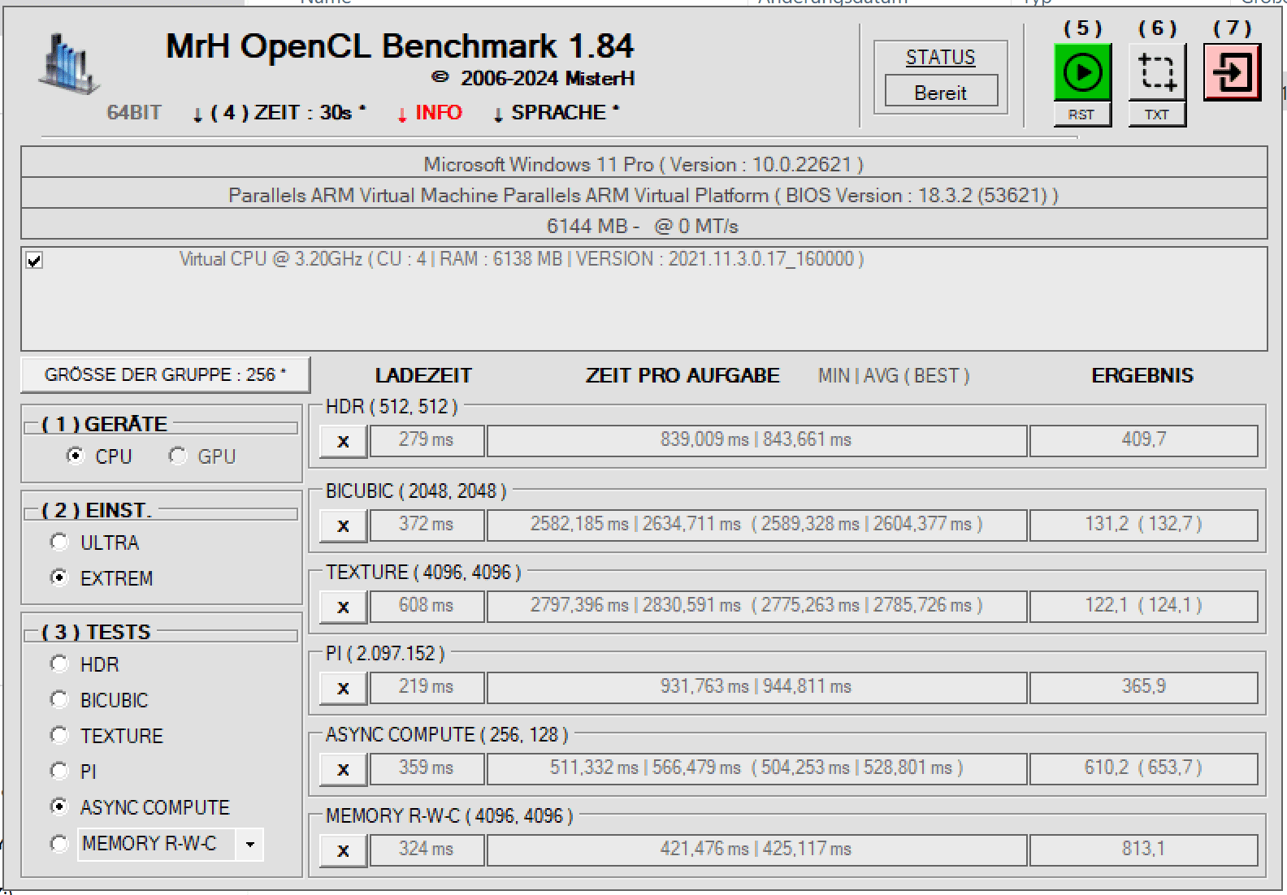Click the x button in TEXTURE row
The height and width of the screenshot is (895, 1287).
[x=343, y=607]
